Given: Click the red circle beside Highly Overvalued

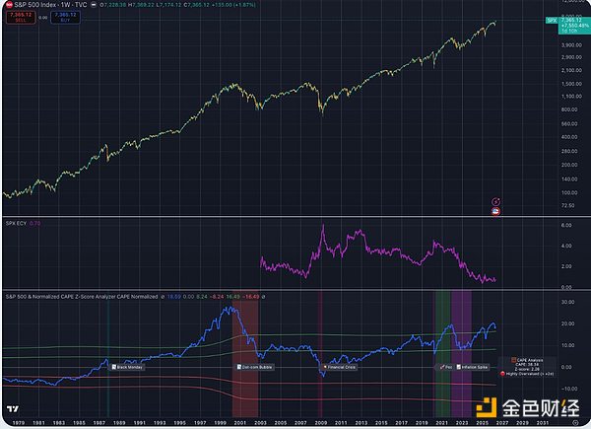Looking at the screenshot, I should pos(502,374).
